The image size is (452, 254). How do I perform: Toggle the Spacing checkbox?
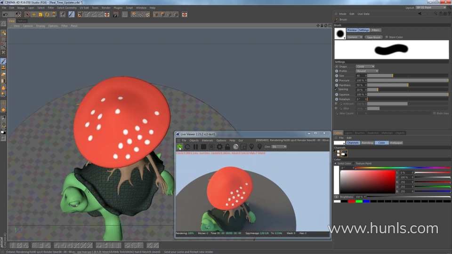(x=336, y=89)
